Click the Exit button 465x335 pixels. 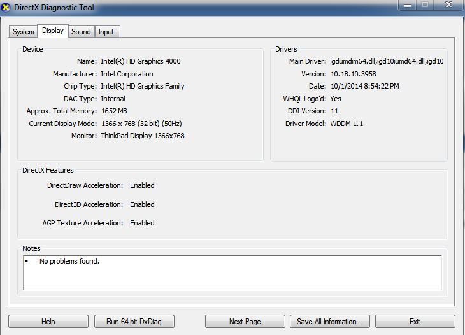(415, 322)
